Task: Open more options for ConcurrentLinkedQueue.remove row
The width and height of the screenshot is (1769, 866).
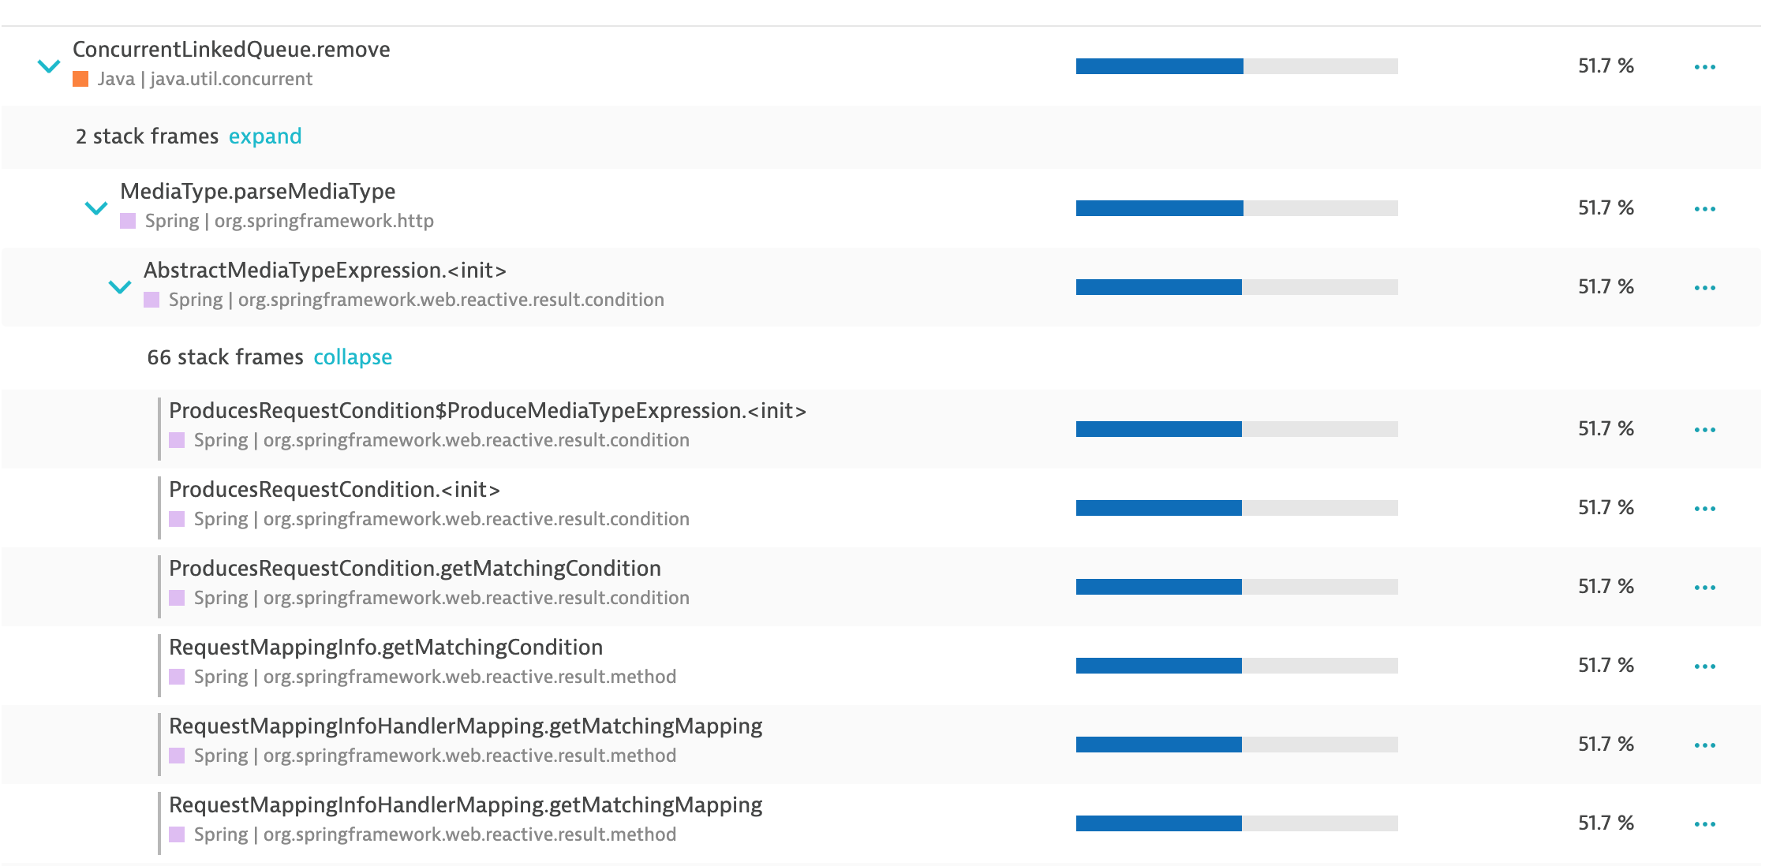Action: (x=1704, y=67)
